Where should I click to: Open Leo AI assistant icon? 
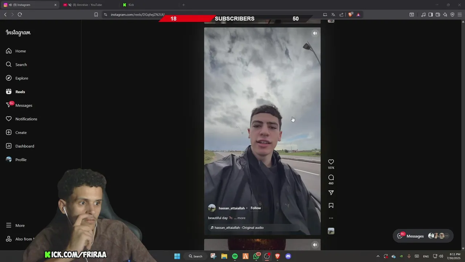tap(445, 15)
